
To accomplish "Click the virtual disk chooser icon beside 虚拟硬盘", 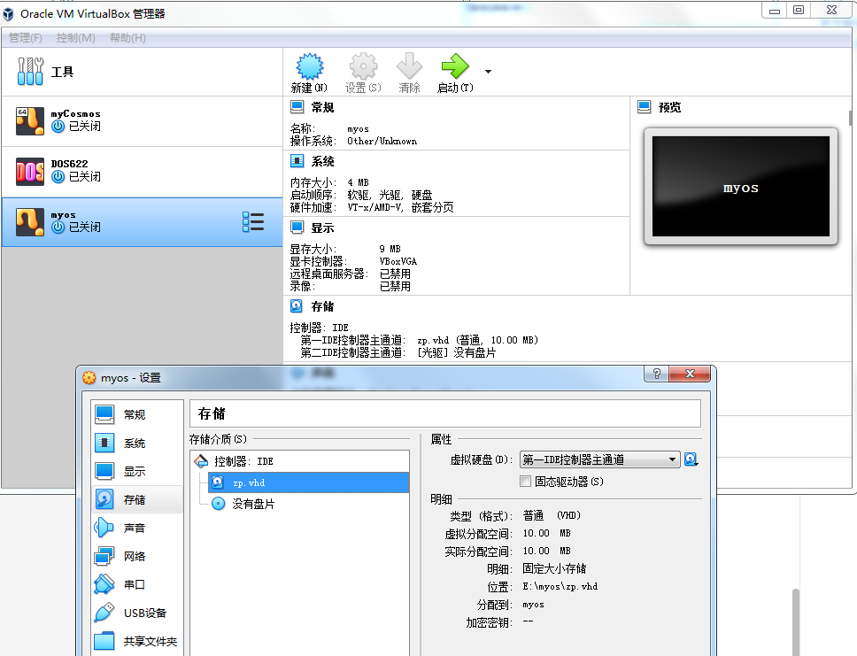I will (x=691, y=459).
